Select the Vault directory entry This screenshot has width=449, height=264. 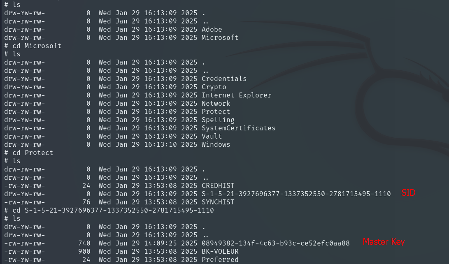(212, 137)
